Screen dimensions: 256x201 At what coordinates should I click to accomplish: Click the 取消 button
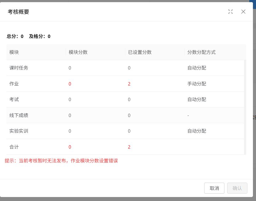214,188
